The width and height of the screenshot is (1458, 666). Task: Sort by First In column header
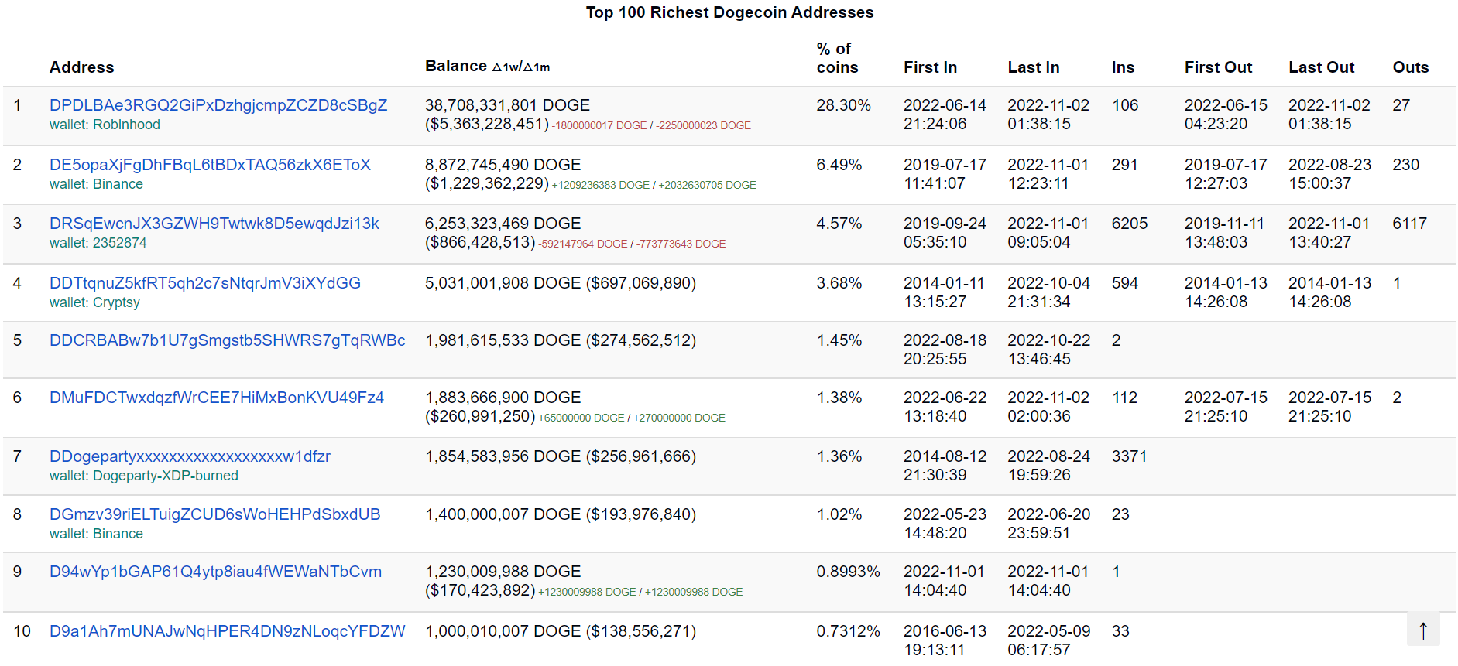pyautogui.click(x=929, y=67)
